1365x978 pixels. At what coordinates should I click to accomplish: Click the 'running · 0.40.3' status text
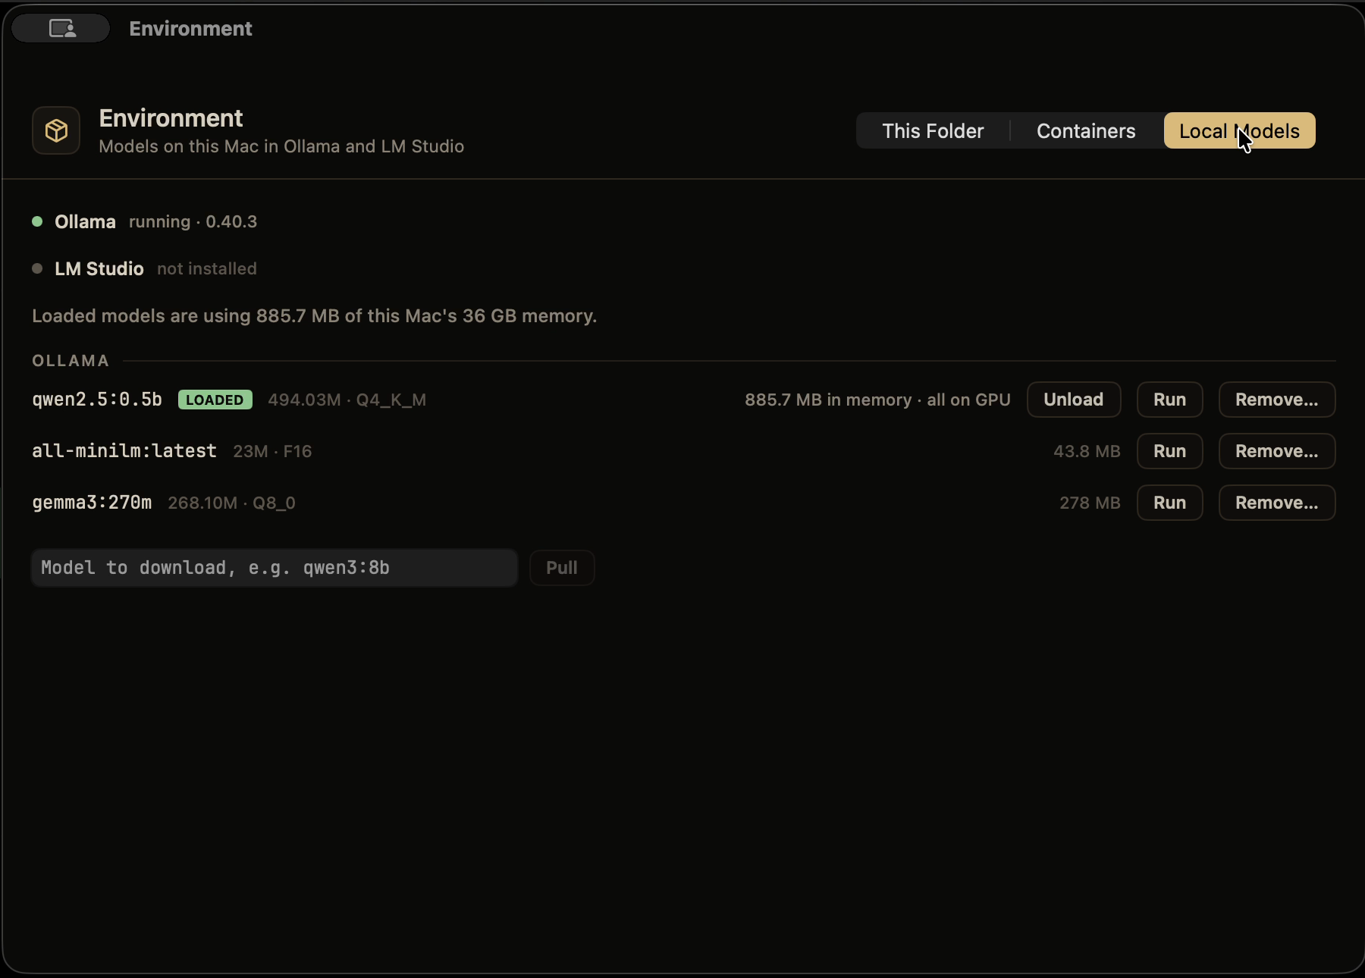[x=193, y=221]
